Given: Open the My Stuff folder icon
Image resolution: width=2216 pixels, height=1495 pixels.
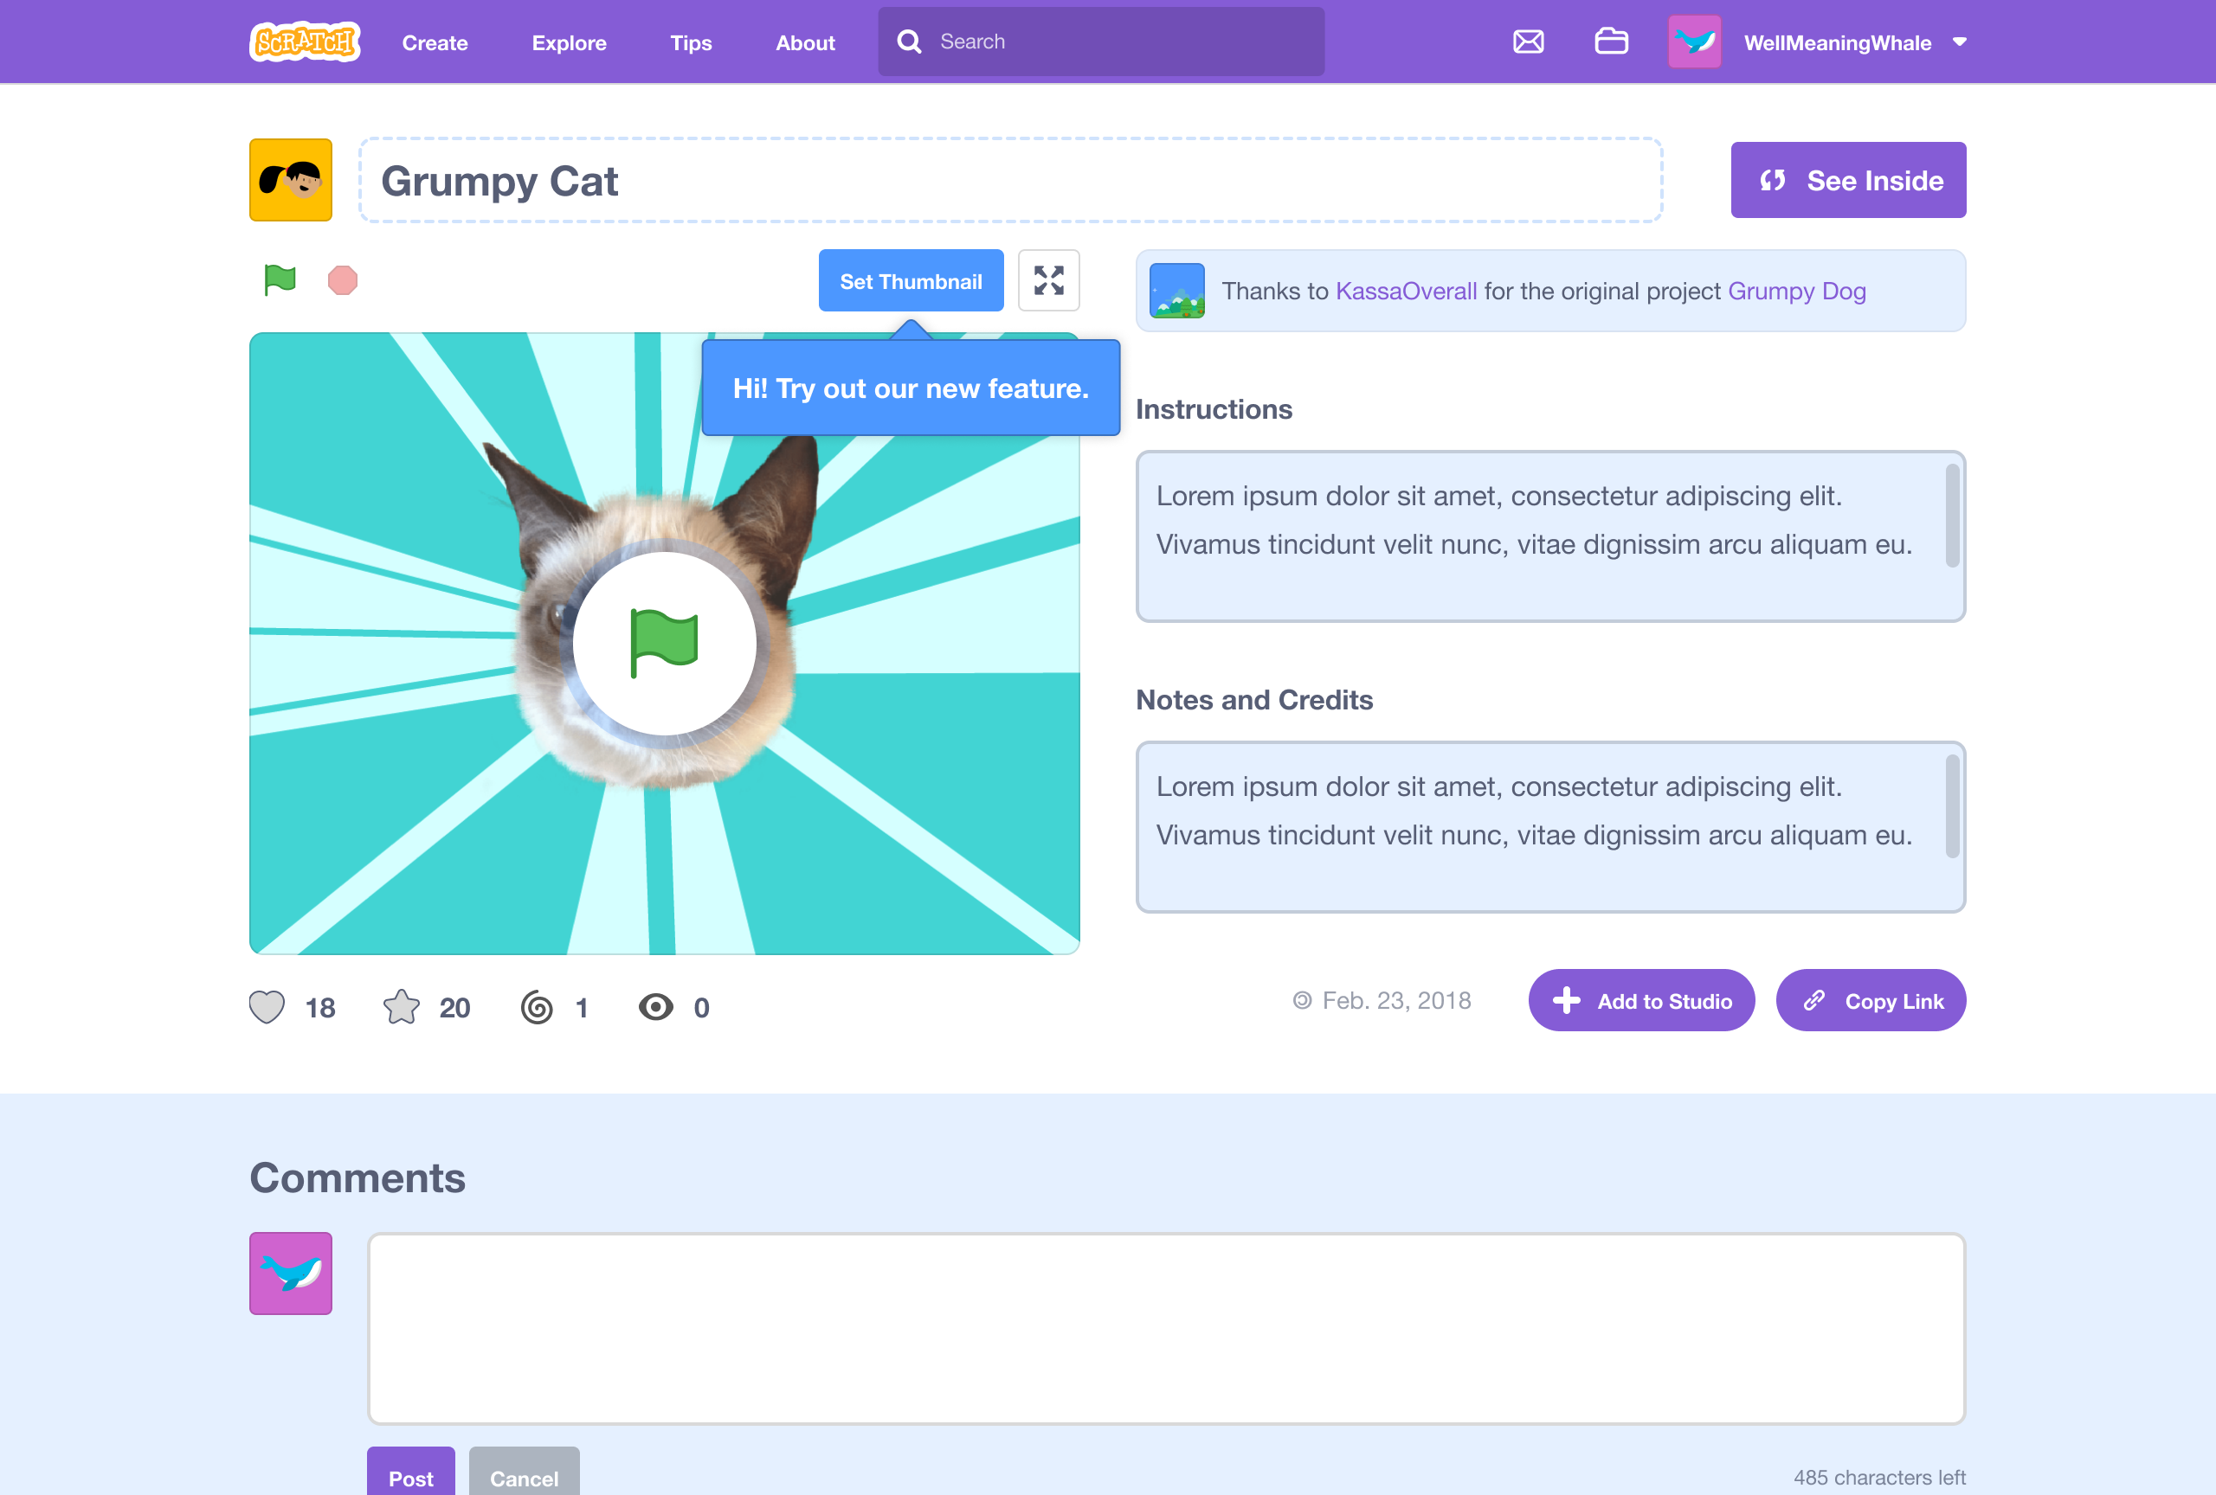Looking at the screenshot, I should click(x=1612, y=42).
